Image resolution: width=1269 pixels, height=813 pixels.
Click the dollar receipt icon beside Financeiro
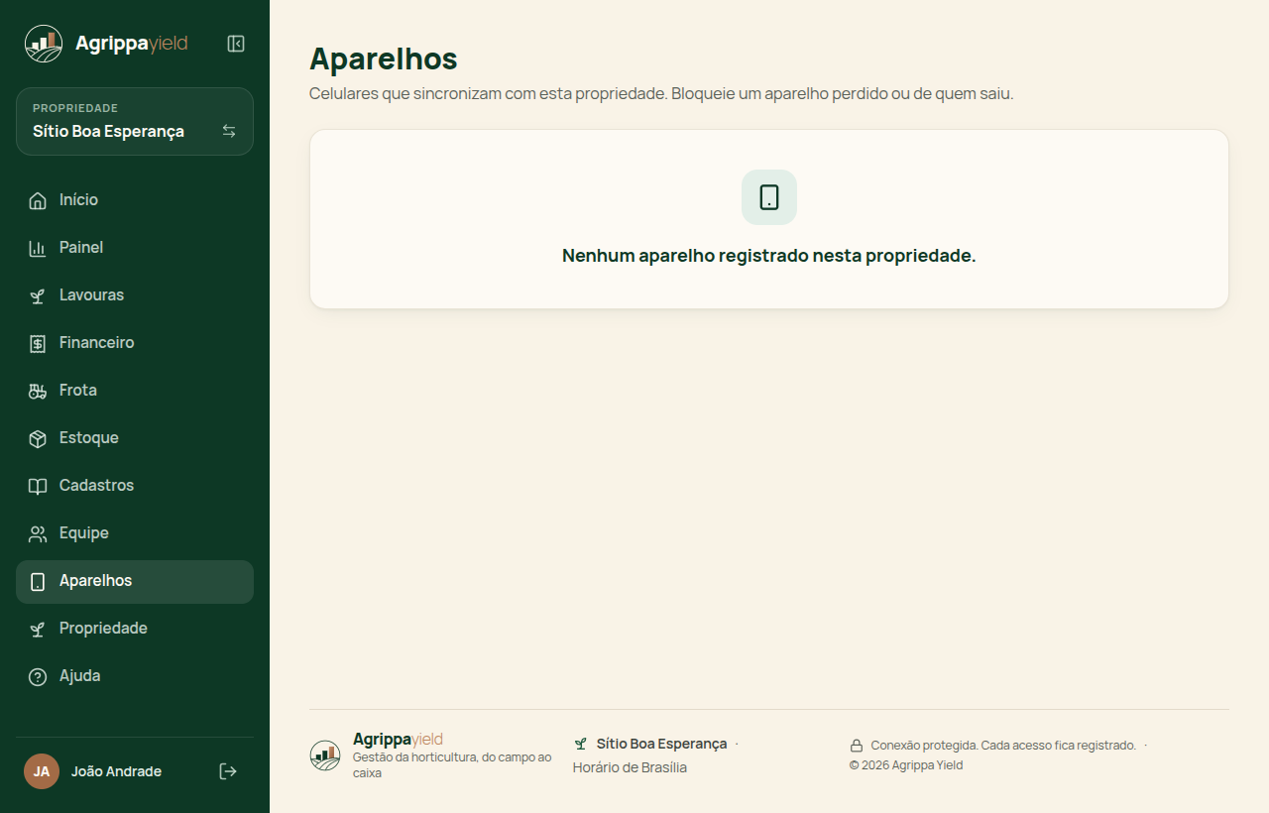[38, 343]
